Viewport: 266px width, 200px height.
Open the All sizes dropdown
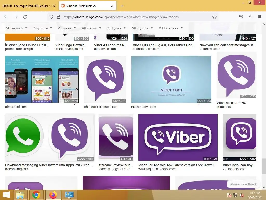67,28
